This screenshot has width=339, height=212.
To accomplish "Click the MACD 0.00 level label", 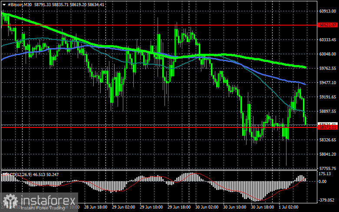I will 323,182.
